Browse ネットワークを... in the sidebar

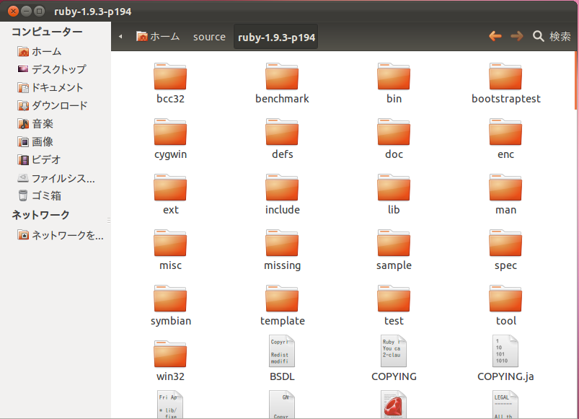[x=61, y=235]
